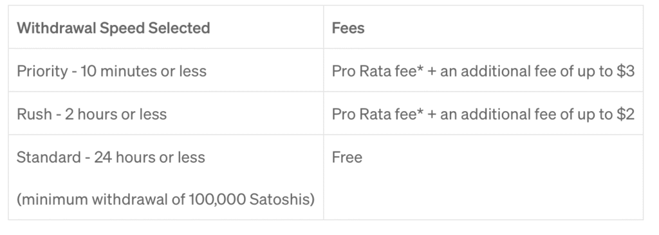659x235 pixels.
Task: Click the Fees column header
Action: click(348, 28)
